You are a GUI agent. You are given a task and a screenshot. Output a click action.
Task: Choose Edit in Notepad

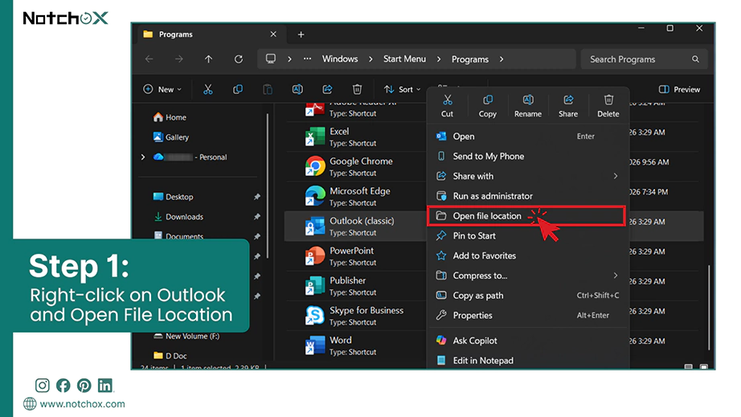[528, 360]
